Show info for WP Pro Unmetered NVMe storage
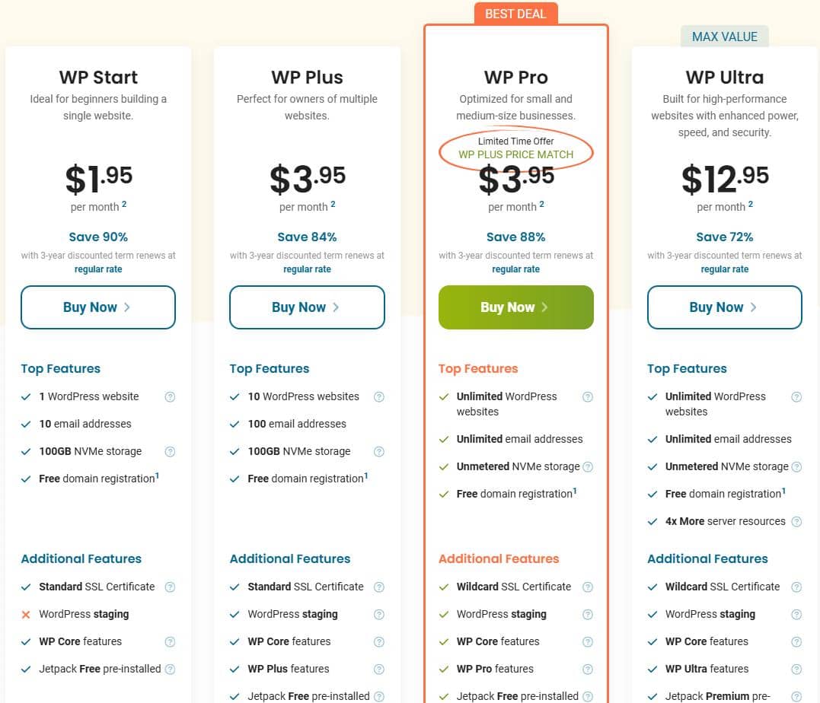The image size is (820, 703). (588, 467)
